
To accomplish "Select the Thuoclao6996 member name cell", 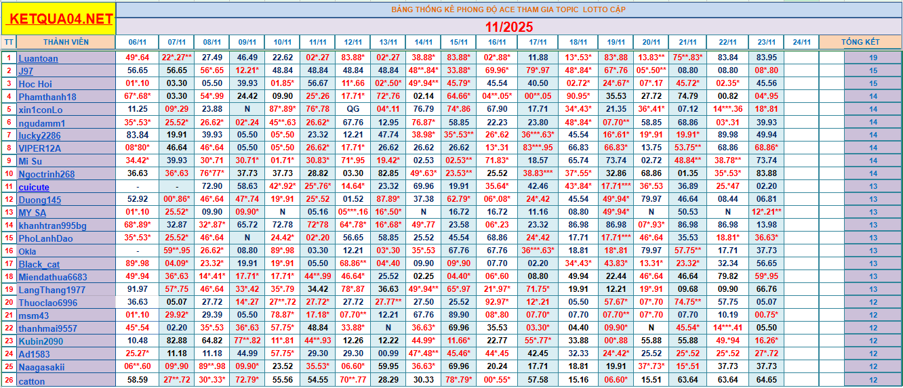I will click(47, 303).
